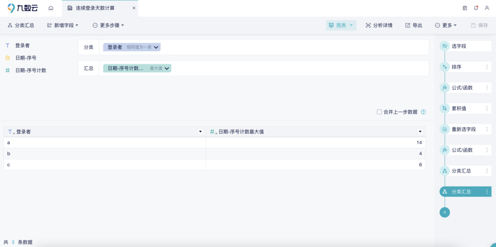Select the 日期-序号计数 field in field list

[x=31, y=70]
